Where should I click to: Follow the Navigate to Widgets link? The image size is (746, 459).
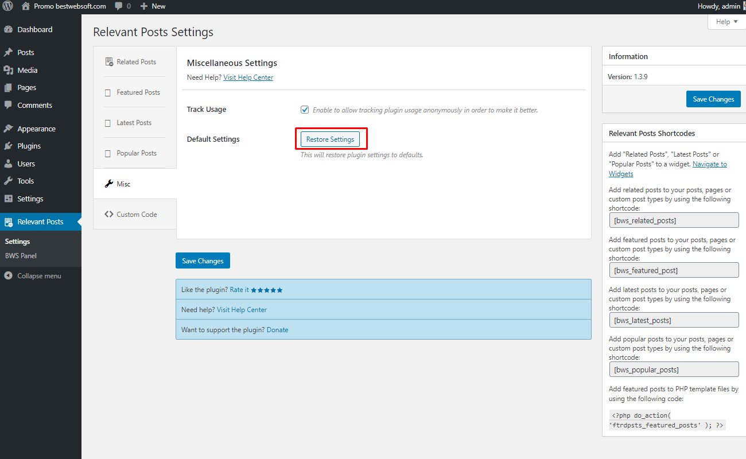[668, 169]
